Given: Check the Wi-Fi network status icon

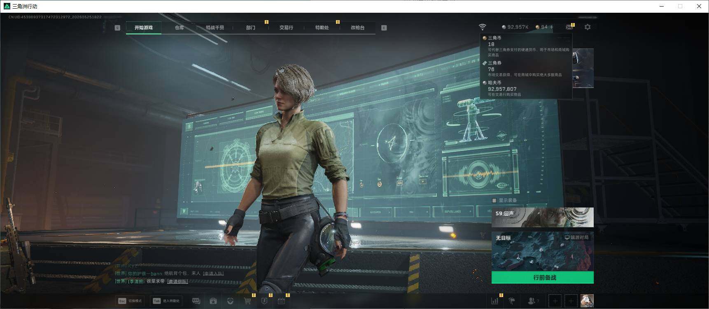Looking at the screenshot, I should click(x=482, y=27).
